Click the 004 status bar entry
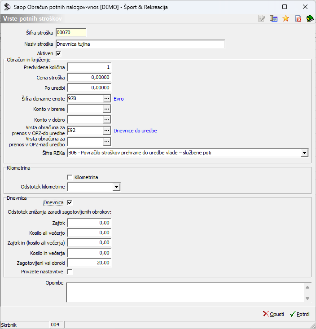The width and height of the screenshot is (316, 329). [55, 325]
